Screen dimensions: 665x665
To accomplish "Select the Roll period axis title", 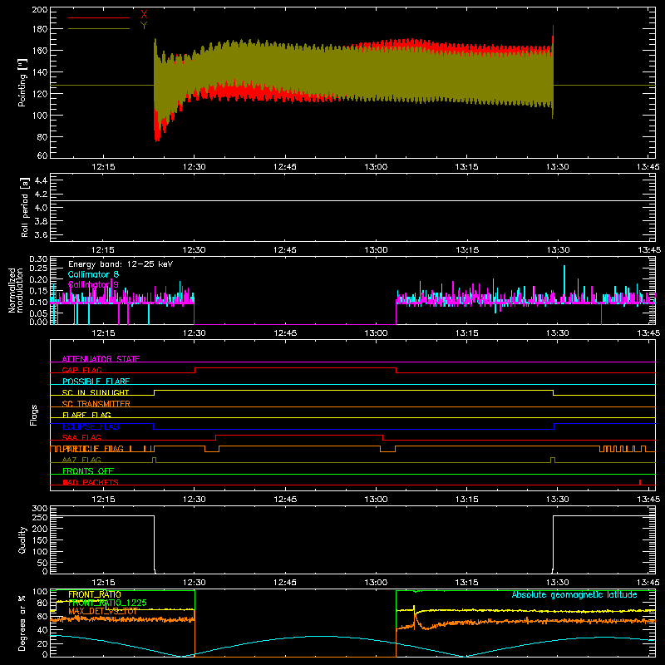I will coord(25,208).
